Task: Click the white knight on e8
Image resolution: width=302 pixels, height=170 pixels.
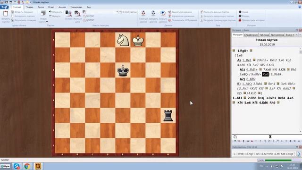Action: [x=123, y=40]
